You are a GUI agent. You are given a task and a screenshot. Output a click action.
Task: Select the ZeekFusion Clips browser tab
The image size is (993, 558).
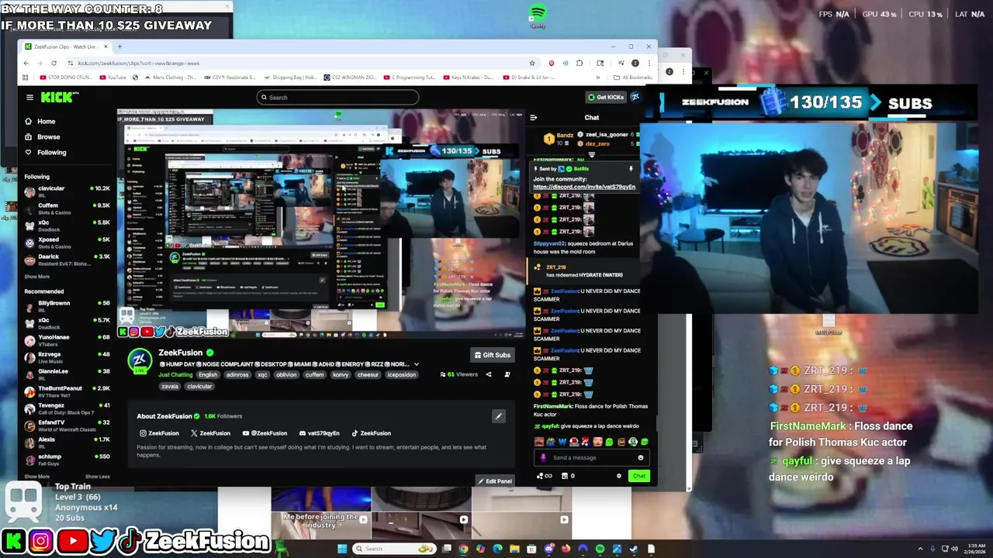click(66, 46)
